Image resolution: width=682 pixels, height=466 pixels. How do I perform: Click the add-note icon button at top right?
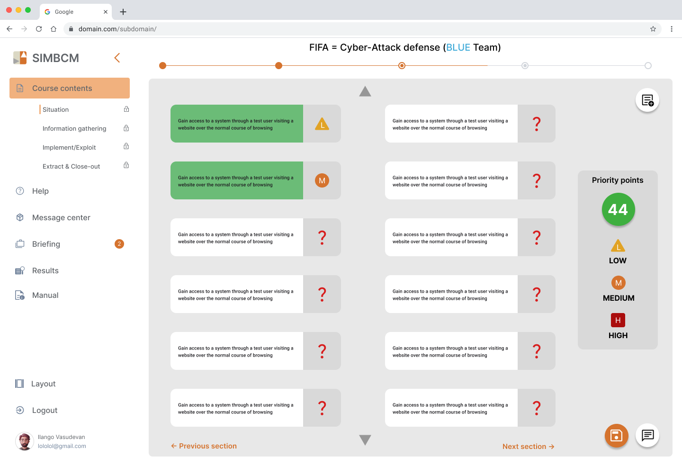[647, 100]
